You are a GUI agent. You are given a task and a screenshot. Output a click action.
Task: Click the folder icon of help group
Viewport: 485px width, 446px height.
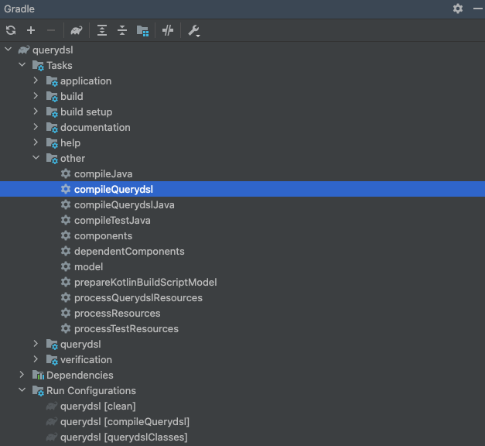tap(52, 143)
